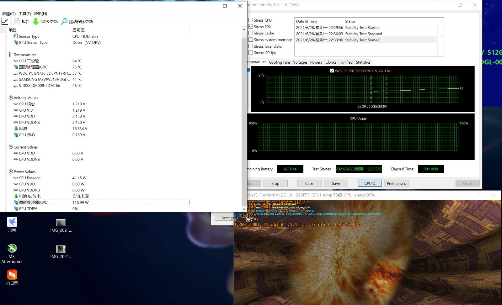Click the Clear button
This screenshot has width=502, height=305.
click(x=309, y=183)
